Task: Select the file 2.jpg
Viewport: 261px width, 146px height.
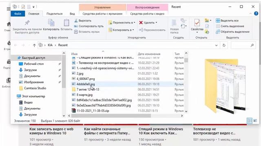Action: (x=80, y=73)
